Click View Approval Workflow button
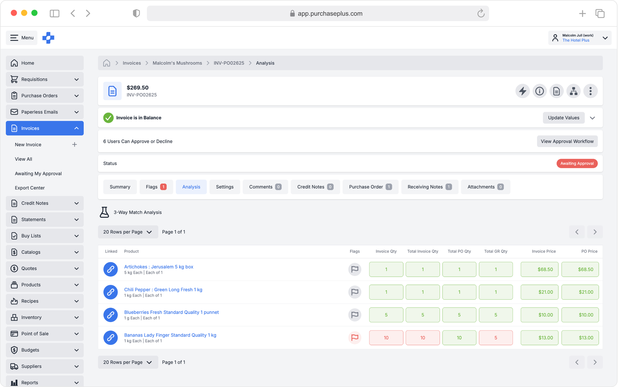This screenshot has height=387, width=618. (567, 142)
